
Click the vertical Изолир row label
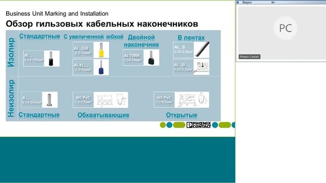point(11,52)
